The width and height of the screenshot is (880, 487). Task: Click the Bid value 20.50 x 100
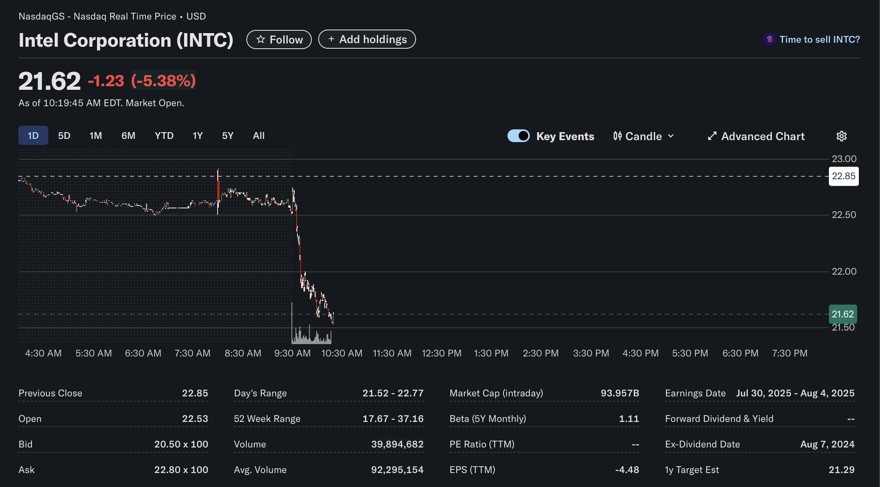tap(181, 444)
